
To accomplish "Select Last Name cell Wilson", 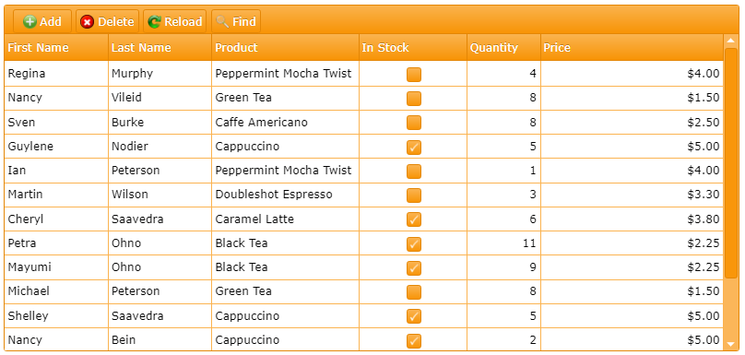I will 160,195.
